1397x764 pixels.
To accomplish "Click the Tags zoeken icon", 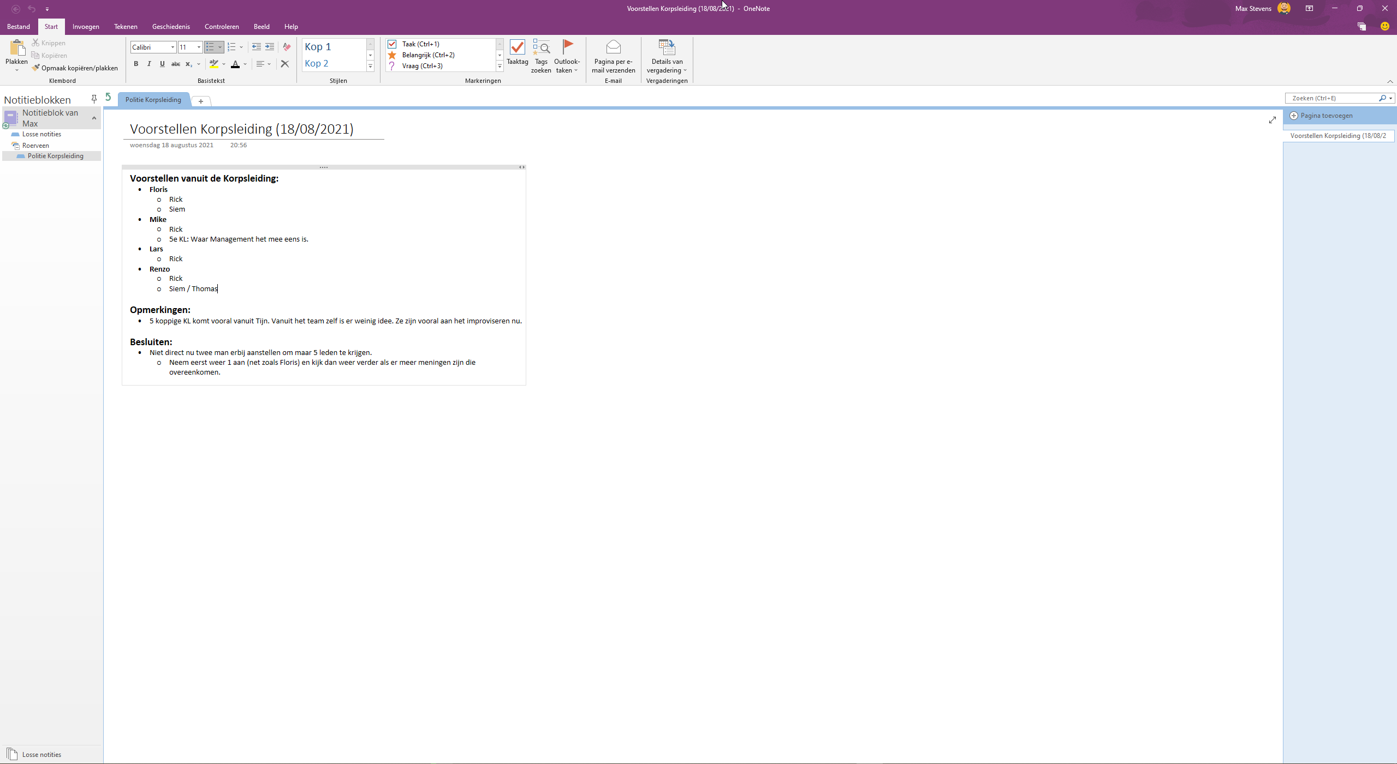I will (x=540, y=55).
